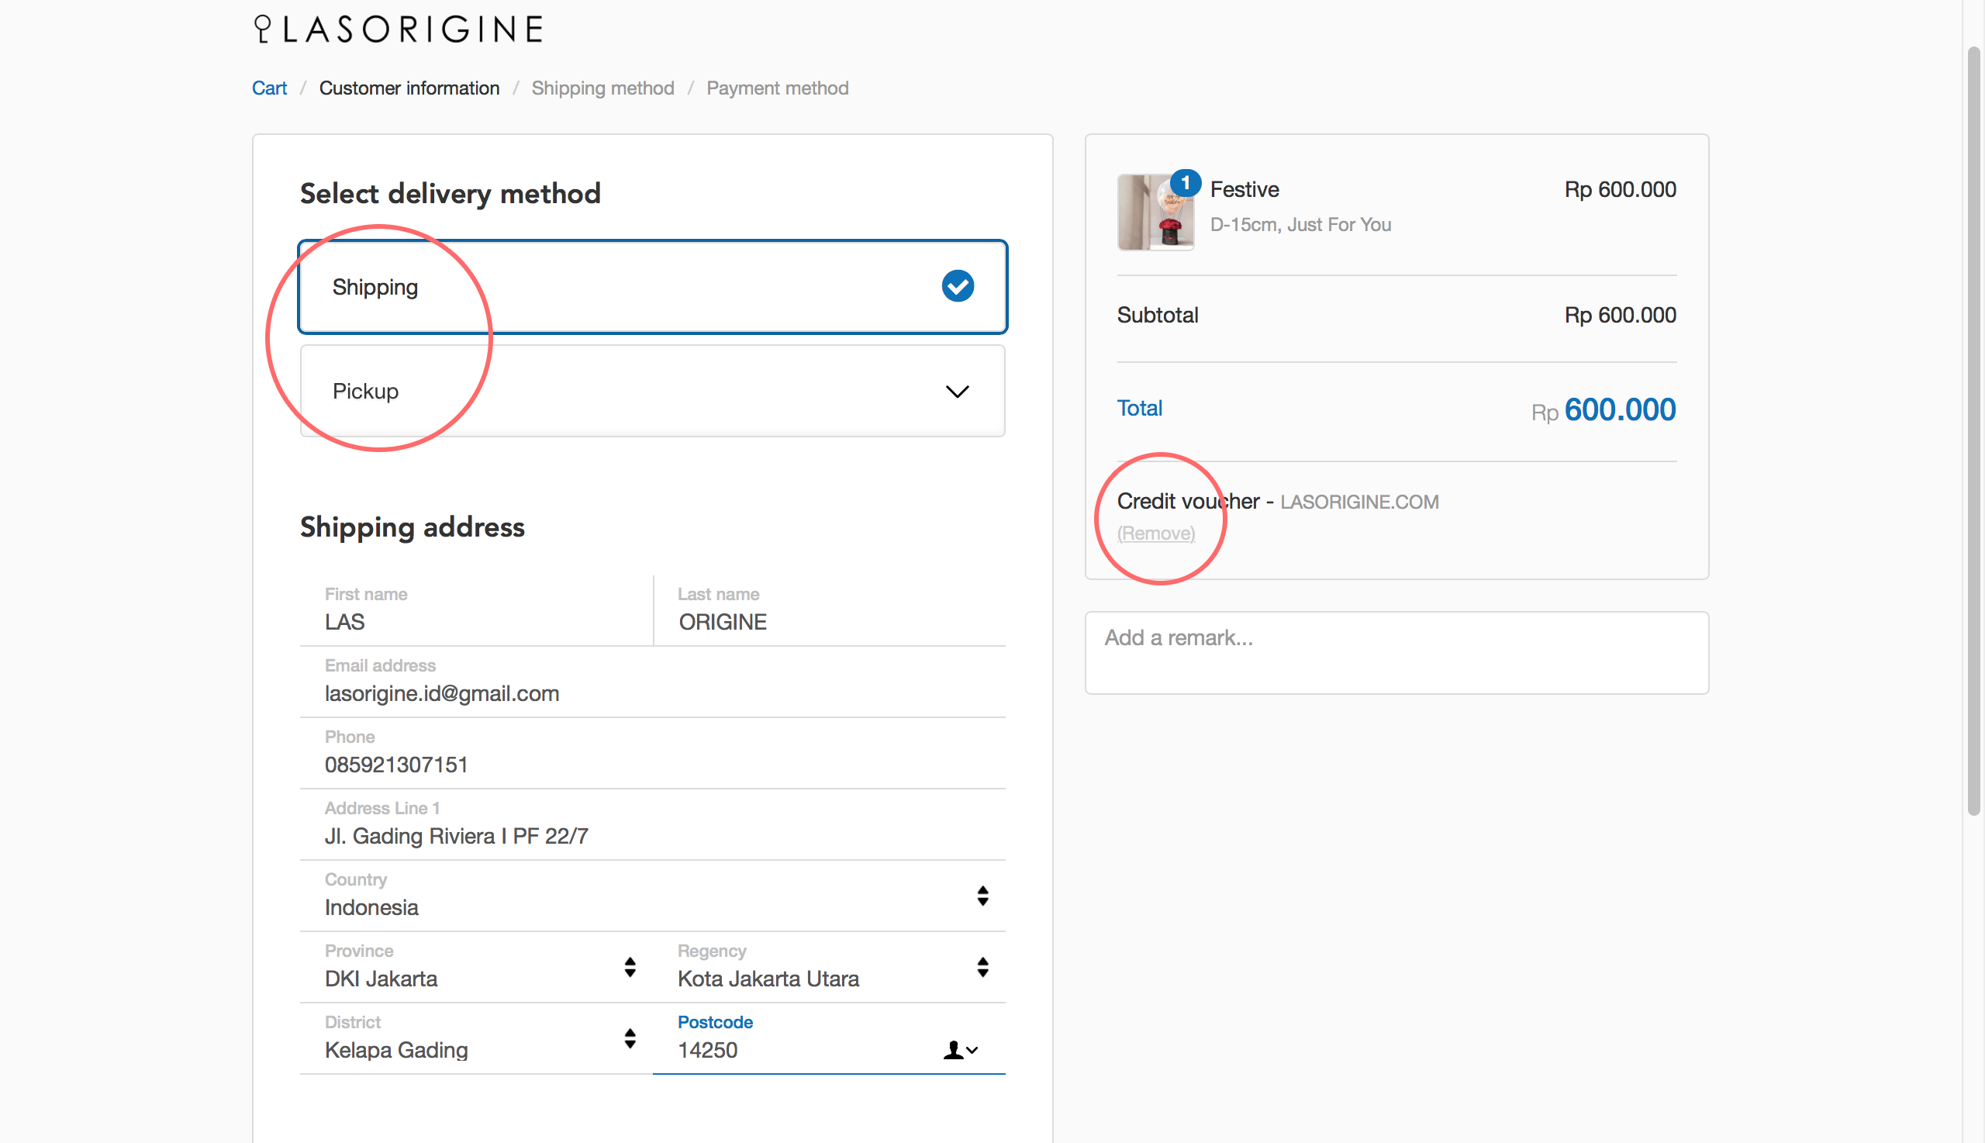
Task: Open the District dropdown
Action: click(476, 1038)
